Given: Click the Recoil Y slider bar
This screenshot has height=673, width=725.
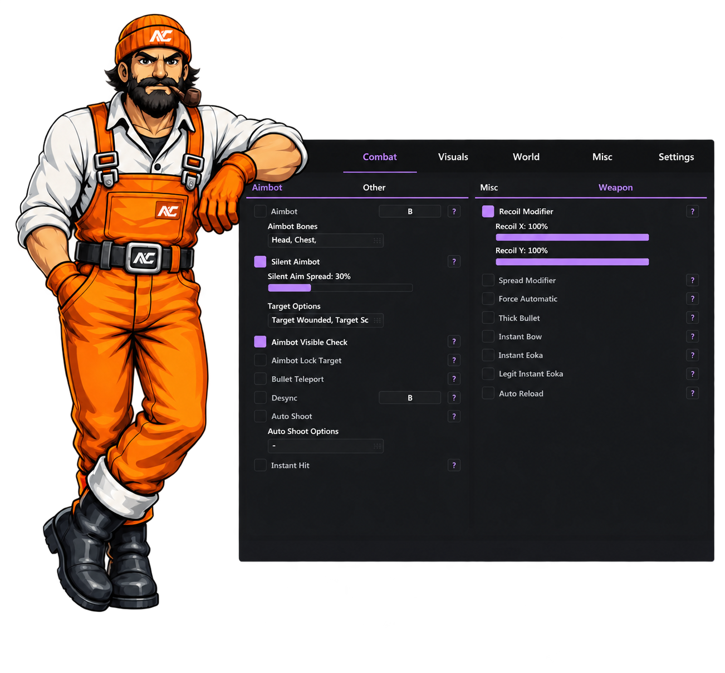Looking at the screenshot, I should [572, 262].
